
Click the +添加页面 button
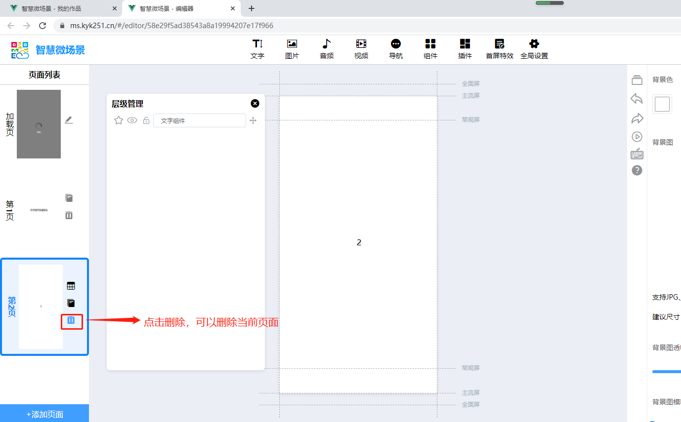44,414
